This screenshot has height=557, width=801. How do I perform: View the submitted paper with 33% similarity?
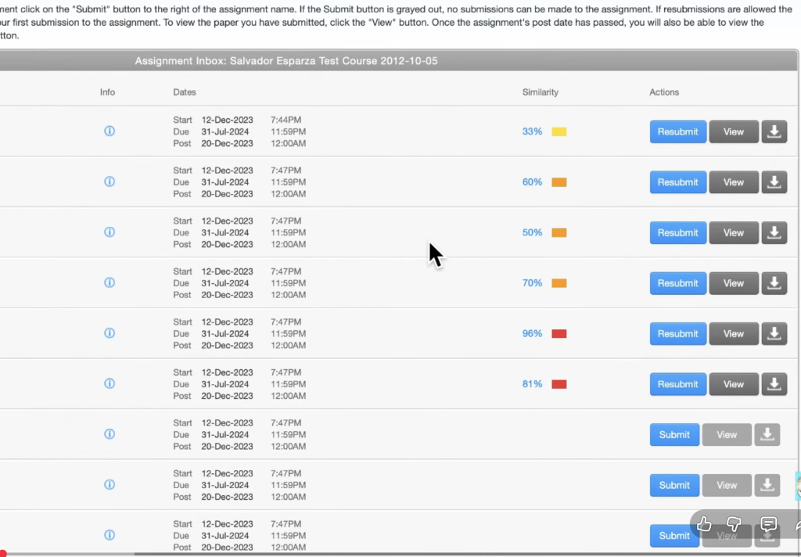click(734, 132)
